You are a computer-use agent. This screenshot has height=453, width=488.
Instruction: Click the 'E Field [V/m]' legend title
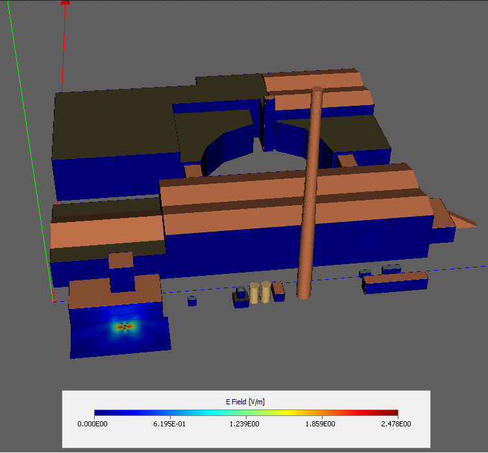[246, 402]
